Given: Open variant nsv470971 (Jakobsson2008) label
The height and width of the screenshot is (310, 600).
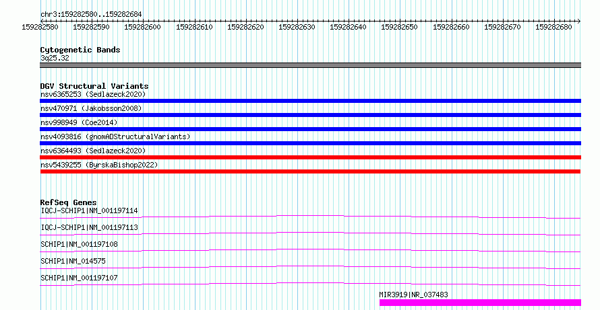Looking at the screenshot, I should 91,108.
